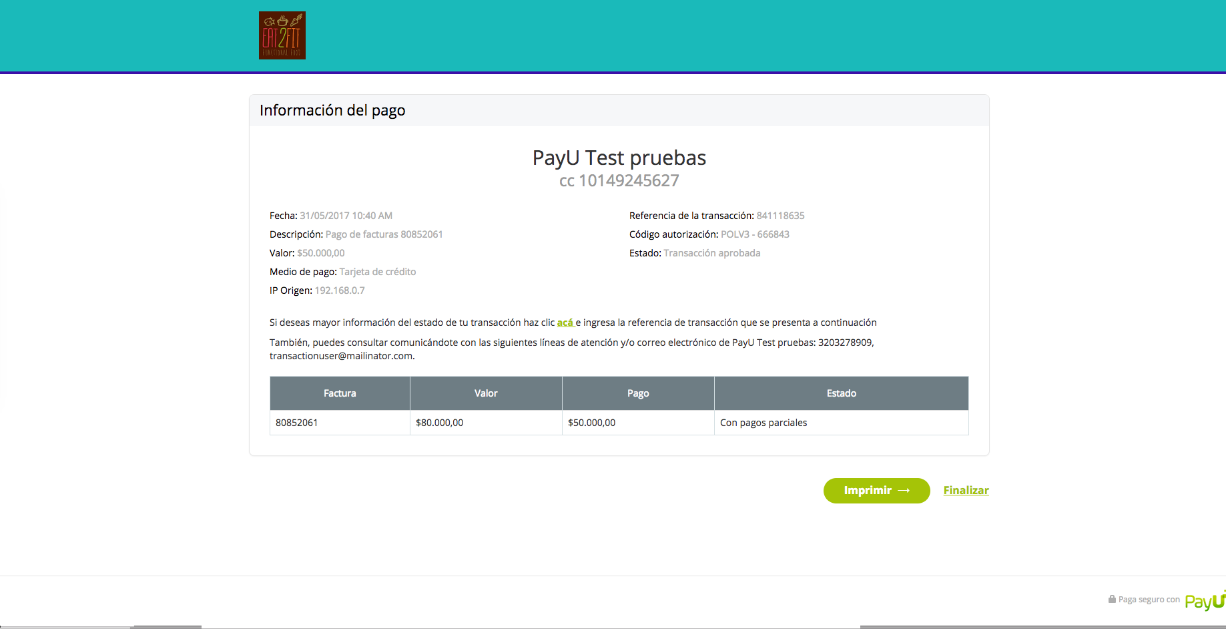The image size is (1226, 629).
Task: Click the padlock icon beside 'Paga seguro con'
Action: coord(1111,598)
